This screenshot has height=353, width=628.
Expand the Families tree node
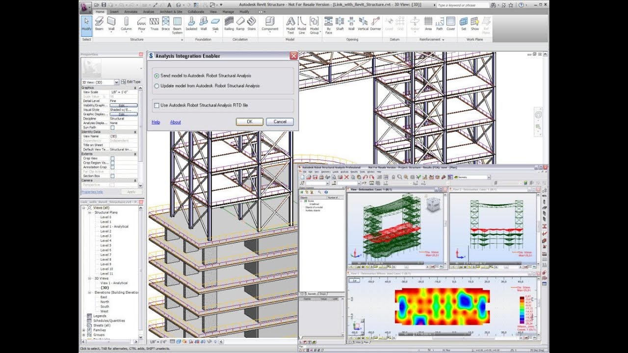(84, 330)
